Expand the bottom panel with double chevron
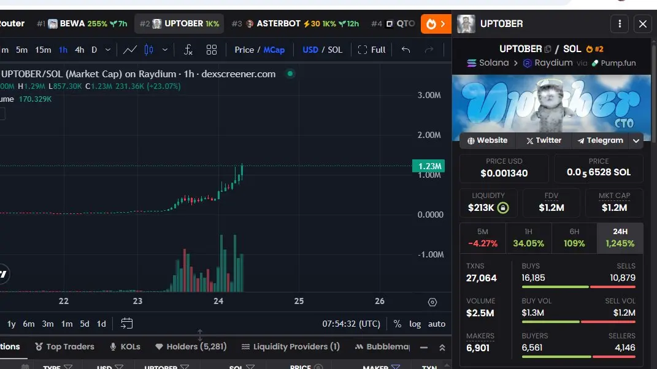The width and height of the screenshot is (657, 369). pos(442,347)
